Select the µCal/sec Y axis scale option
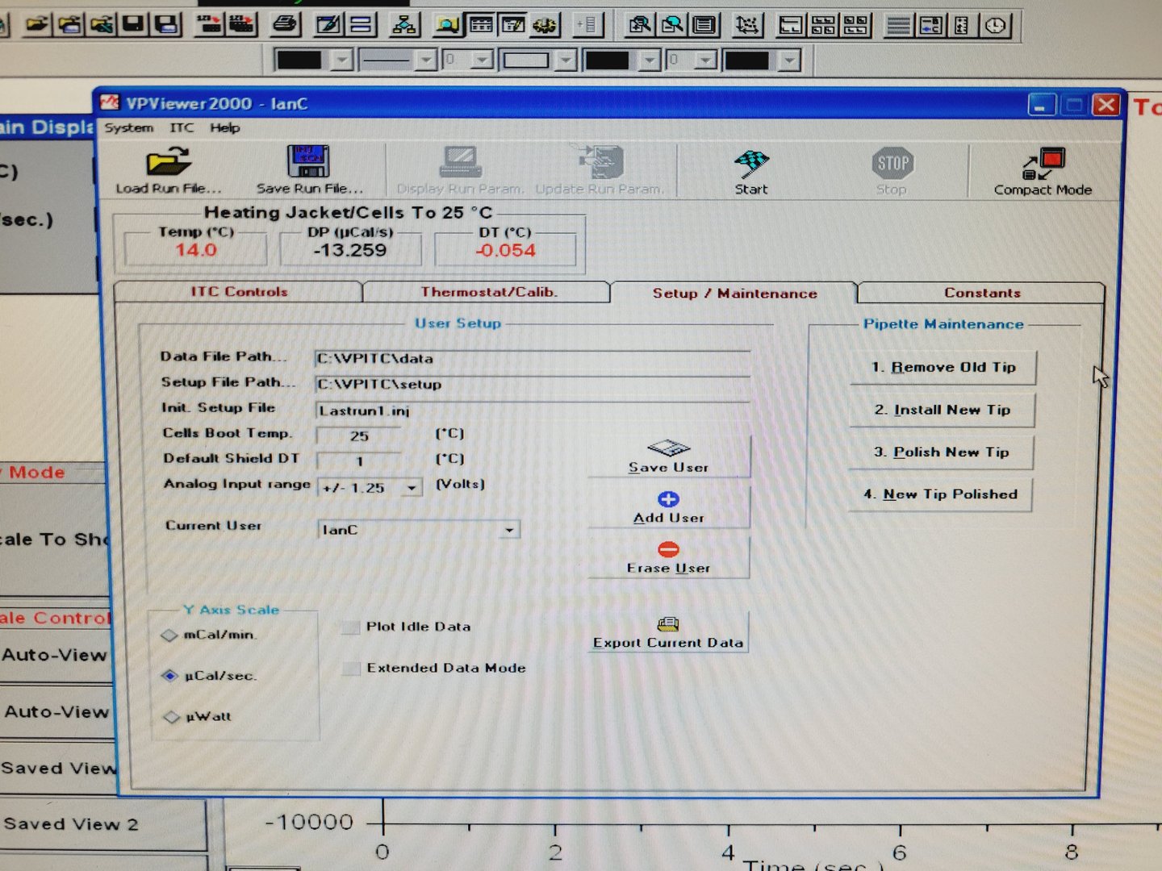The width and height of the screenshot is (1162, 871). [x=169, y=676]
